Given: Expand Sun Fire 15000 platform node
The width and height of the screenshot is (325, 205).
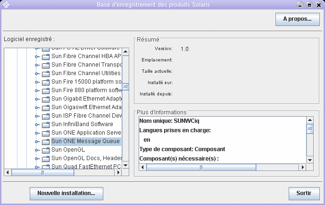Looking at the screenshot, I should [37, 82].
